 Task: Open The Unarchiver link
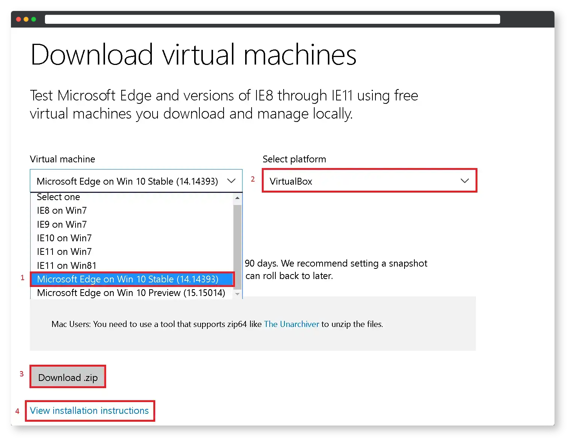pyautogui.click(x=291, y=324)
